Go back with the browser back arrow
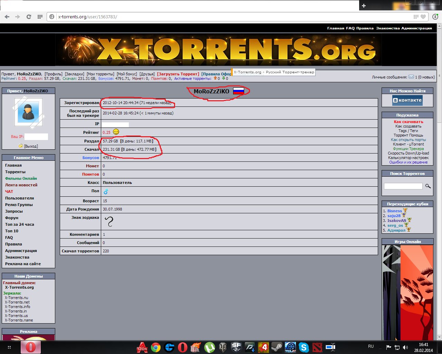Viewport: 442px width, 354px height. [7, 17]
